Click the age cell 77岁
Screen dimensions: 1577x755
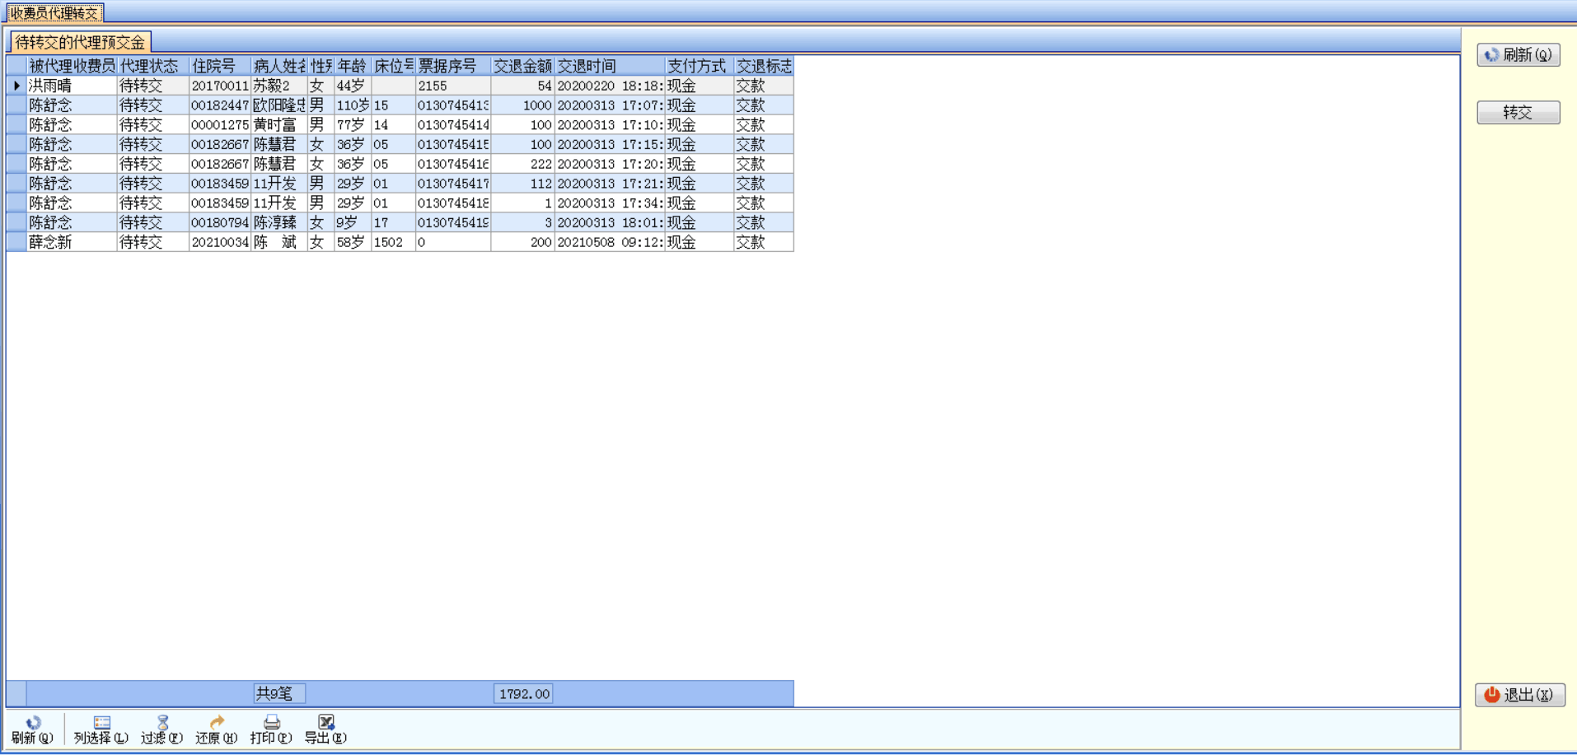(353, 125)
